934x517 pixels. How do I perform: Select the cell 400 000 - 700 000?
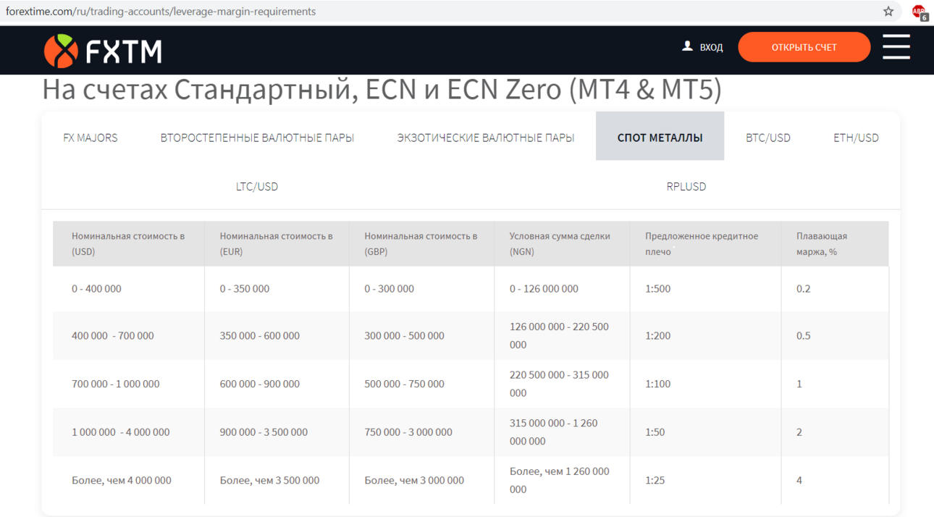[x=113, y=336]
